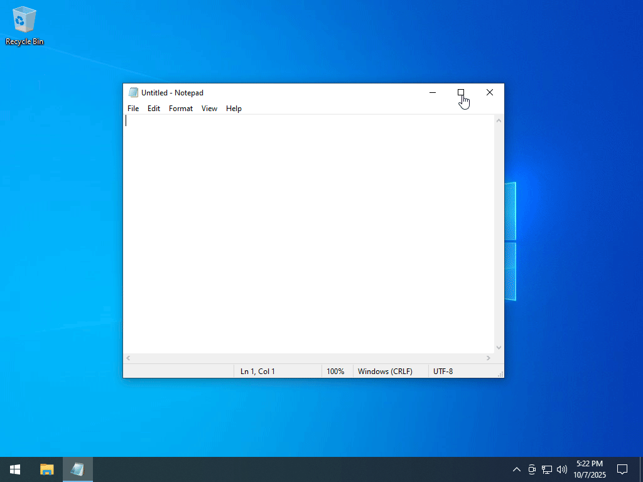The height and width of the screenshot is (482, 643).
Task: Open the View menu
Action: tap(209, 109)
